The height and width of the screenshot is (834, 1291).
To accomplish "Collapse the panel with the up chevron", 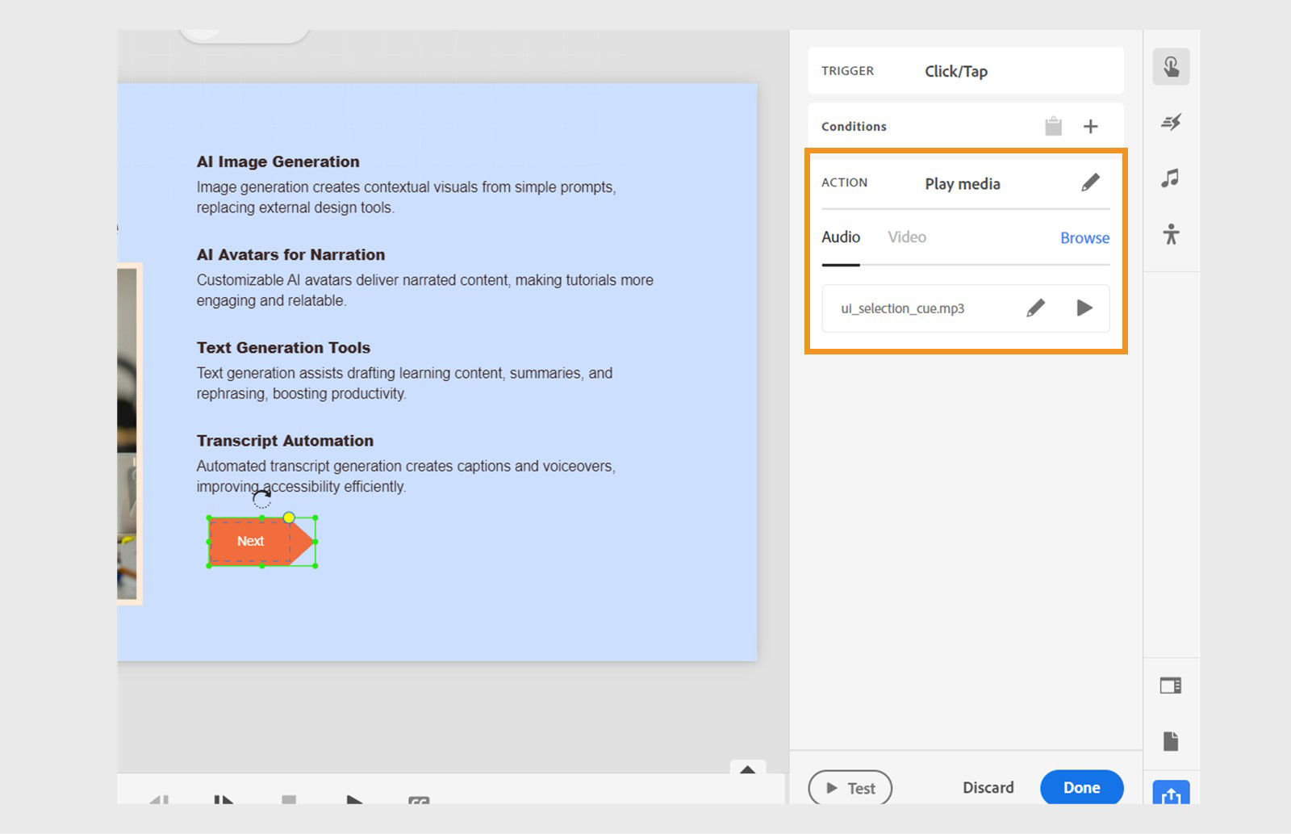I will tap(748, 769).
